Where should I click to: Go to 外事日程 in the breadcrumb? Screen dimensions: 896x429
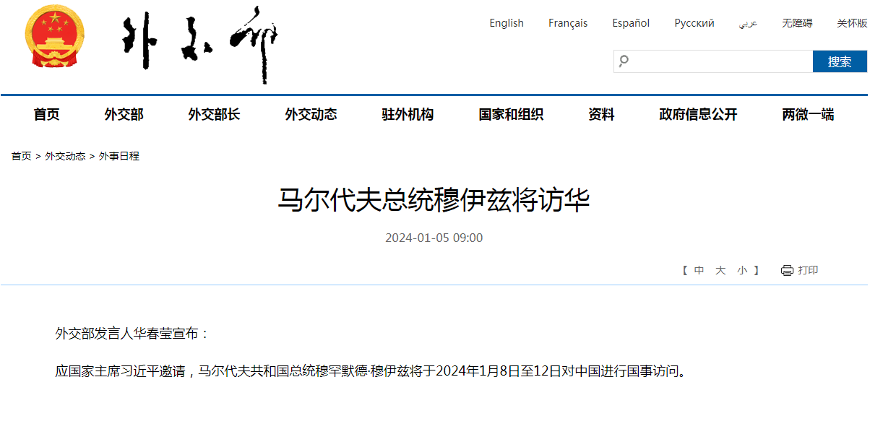pyautogui.click(x=119, y=156)
